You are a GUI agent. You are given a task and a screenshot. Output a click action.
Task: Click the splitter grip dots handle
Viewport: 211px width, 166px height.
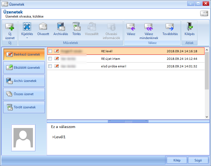pos(128,121)
